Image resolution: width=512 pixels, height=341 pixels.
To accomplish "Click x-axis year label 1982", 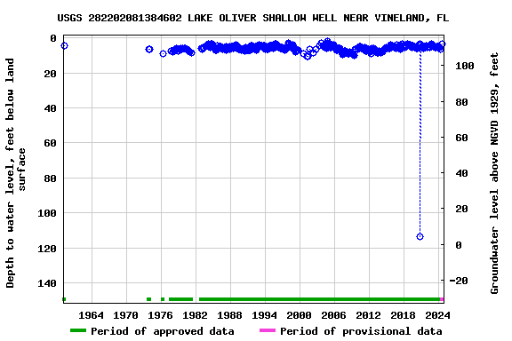I will (195, 315).
